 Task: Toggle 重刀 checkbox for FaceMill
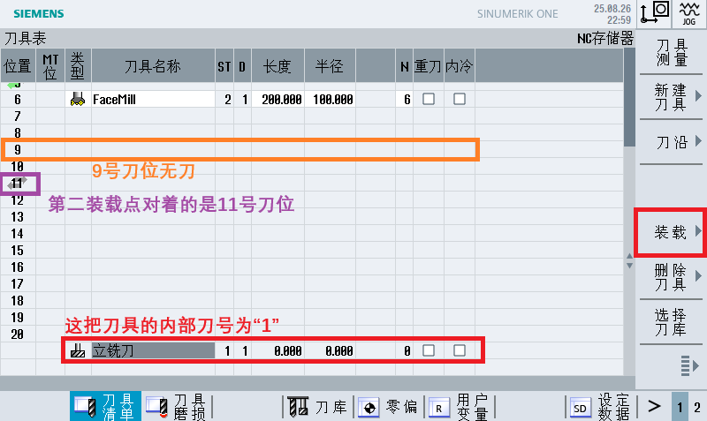429,99
